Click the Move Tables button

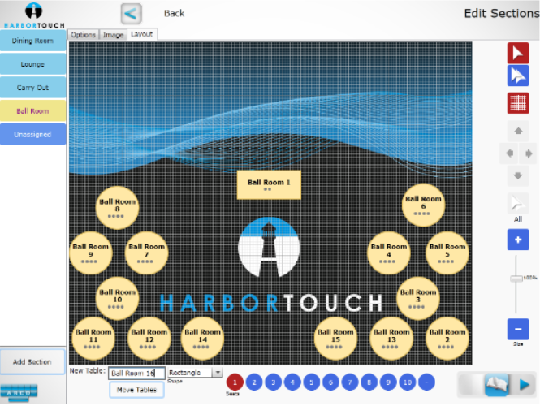pyautogui.click(x=136, y=390)
